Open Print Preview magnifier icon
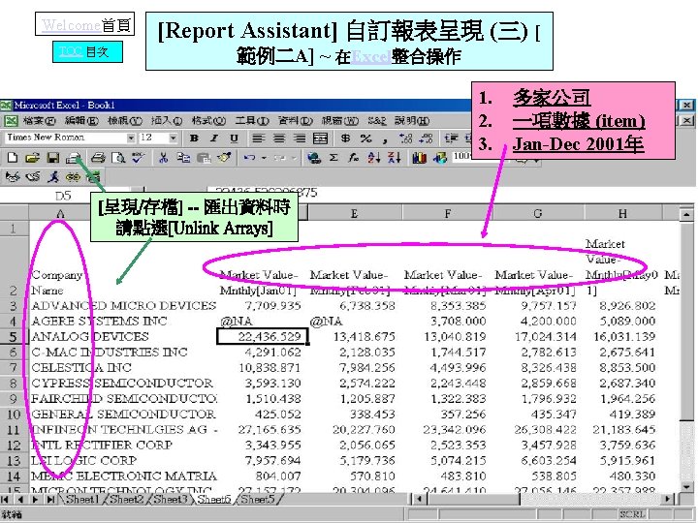 coord(118,158)
